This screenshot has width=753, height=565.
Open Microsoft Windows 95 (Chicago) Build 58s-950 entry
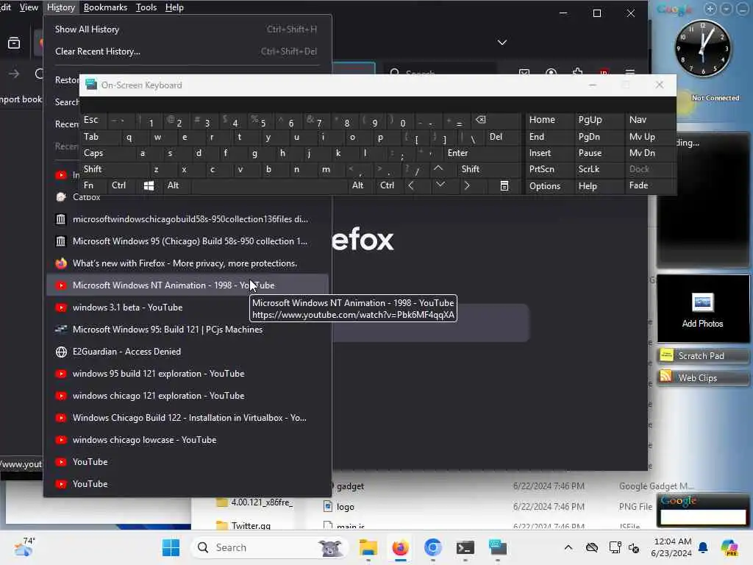pyautogui.click(x=188, y=241)
